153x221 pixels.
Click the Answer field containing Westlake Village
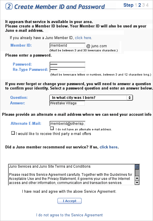point(67,103)
